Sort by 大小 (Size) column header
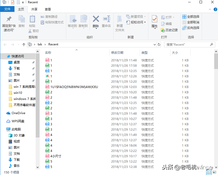Viewport: 218px width, 175px height. 175,52
